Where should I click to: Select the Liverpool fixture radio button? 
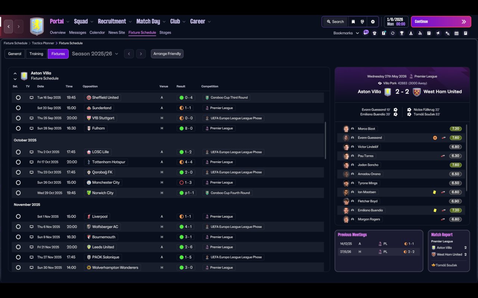coord(18,216)
